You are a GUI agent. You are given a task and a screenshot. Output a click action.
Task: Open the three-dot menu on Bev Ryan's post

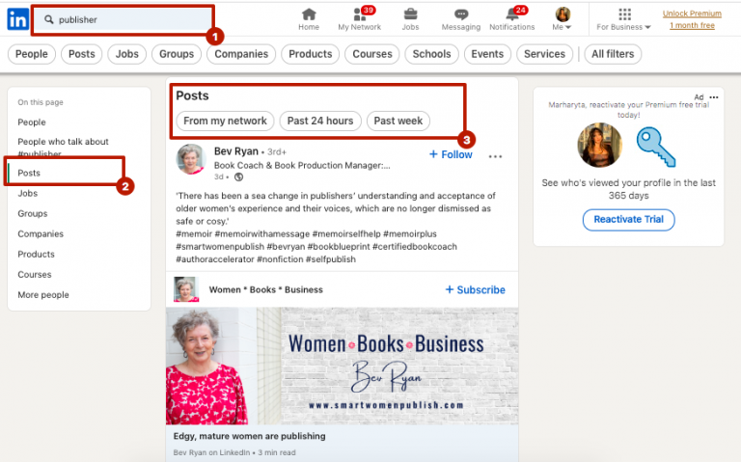[x=495, y=155]
